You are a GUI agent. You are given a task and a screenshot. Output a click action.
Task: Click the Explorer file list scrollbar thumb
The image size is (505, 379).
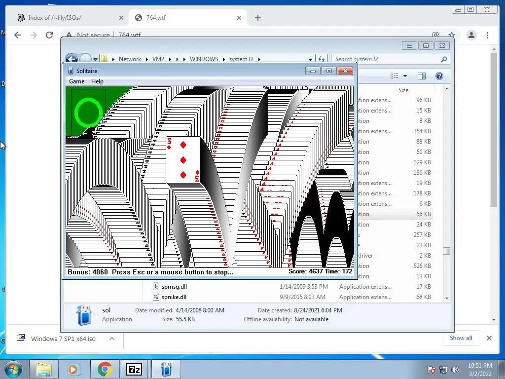coord(447,251)
